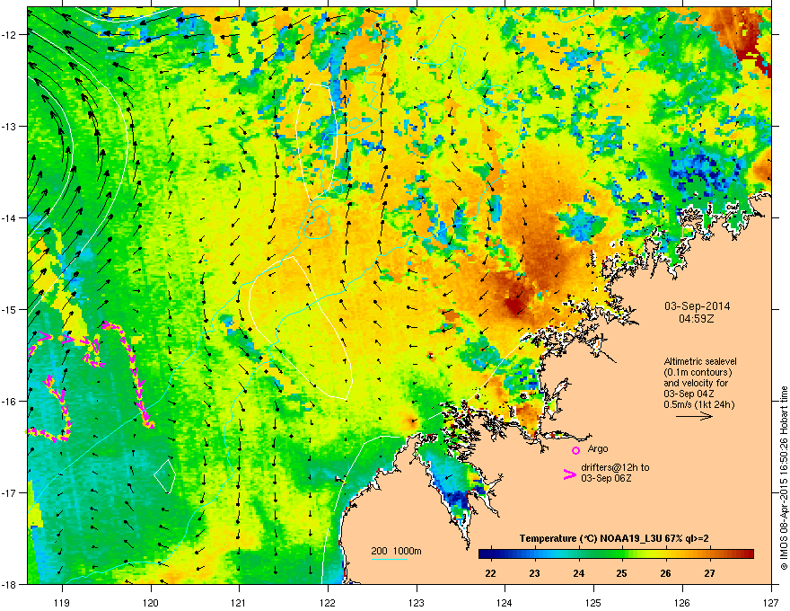
Task: Click the dark blue end of temperature colorbar
Action: (x=484, y=553)
